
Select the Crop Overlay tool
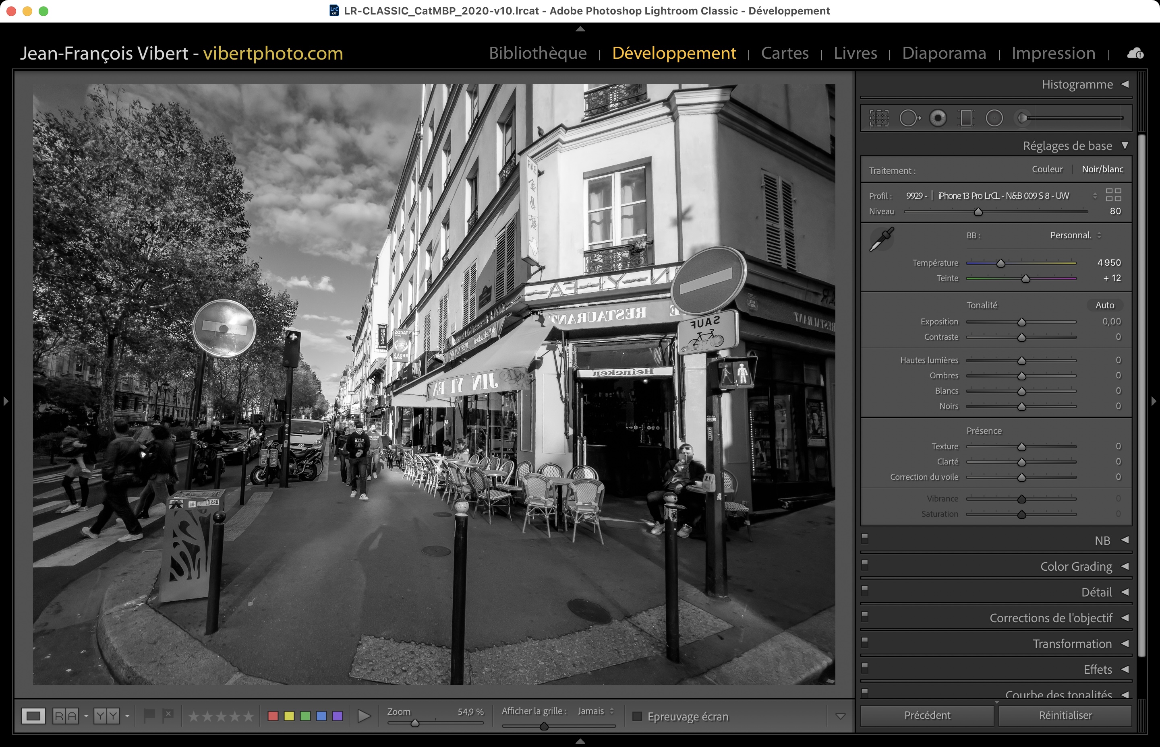pos(878,118)
